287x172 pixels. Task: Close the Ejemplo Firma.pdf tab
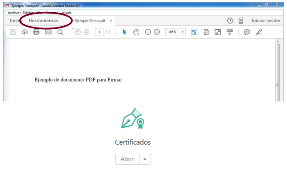pyautogui.click(x=111, y=20)
